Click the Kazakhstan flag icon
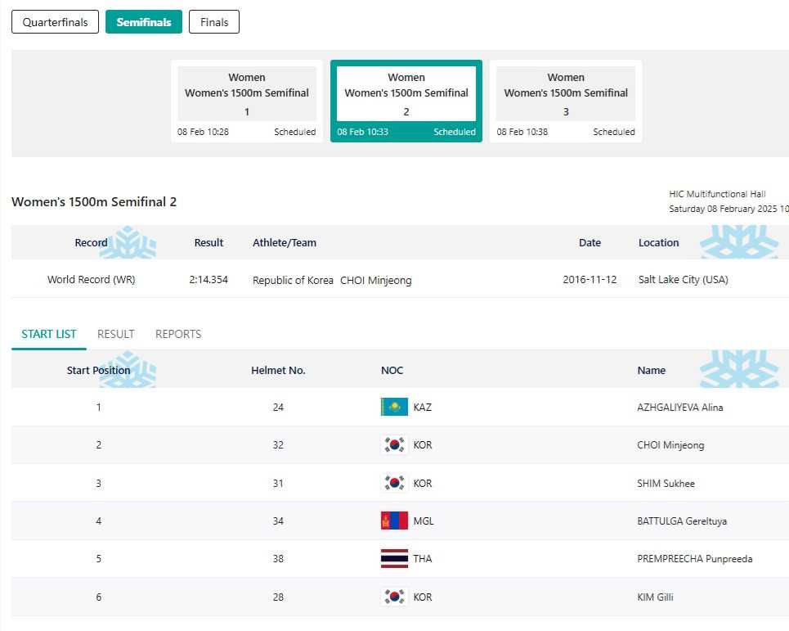789x631 pixels. point(394,407)
